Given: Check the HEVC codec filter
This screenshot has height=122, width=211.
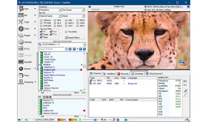Looking at the screenshot, I should tap(77, 26).
